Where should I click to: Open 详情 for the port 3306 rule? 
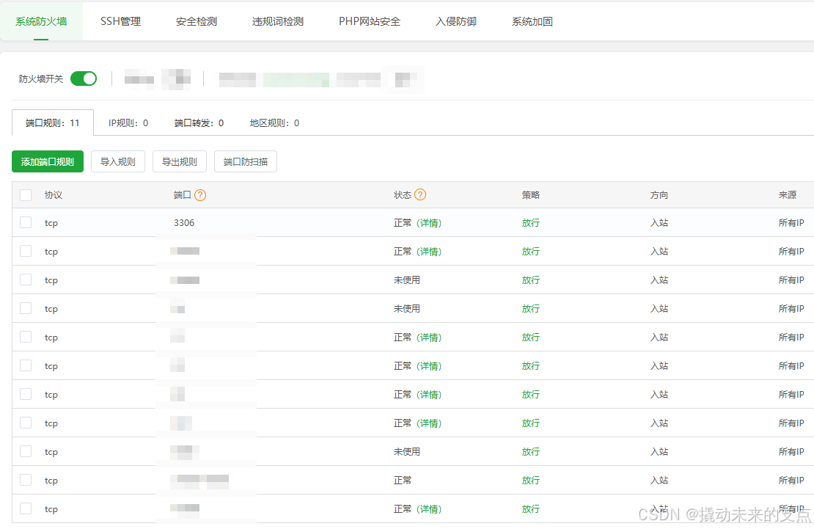[429, 223]
